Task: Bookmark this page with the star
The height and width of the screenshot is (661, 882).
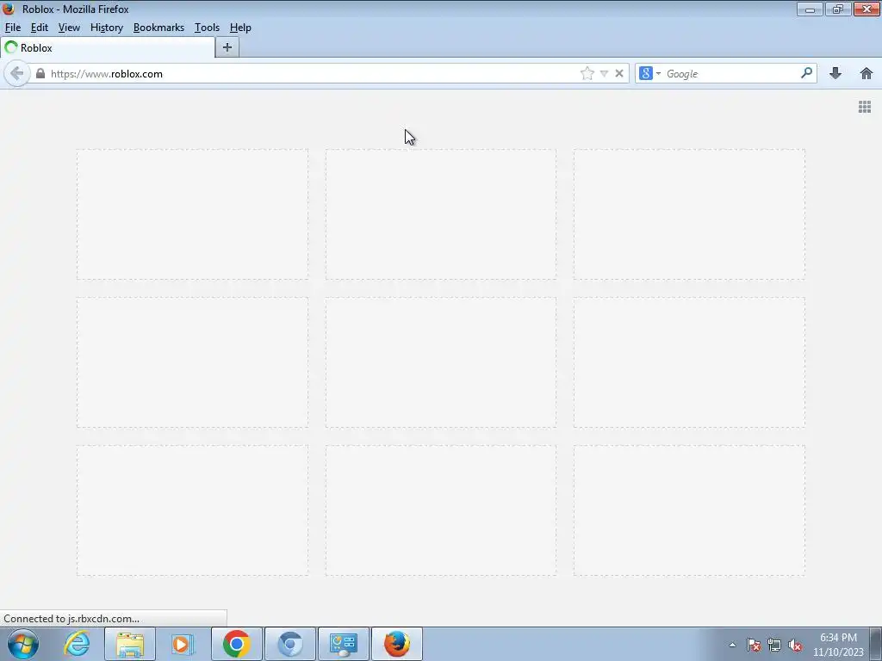Action: (587, 74)
